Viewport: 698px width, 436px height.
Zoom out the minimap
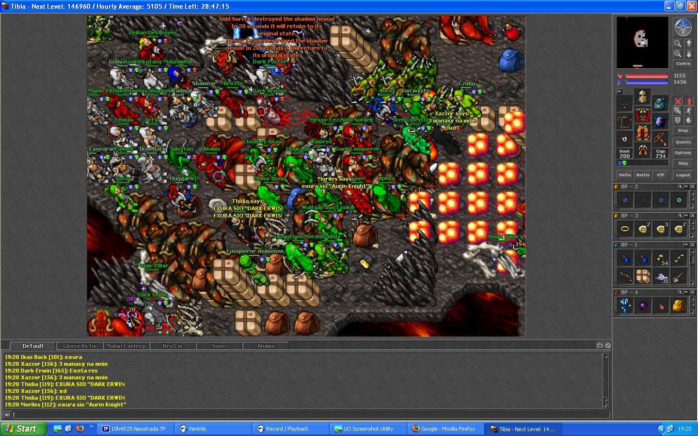tap(678, 44)
